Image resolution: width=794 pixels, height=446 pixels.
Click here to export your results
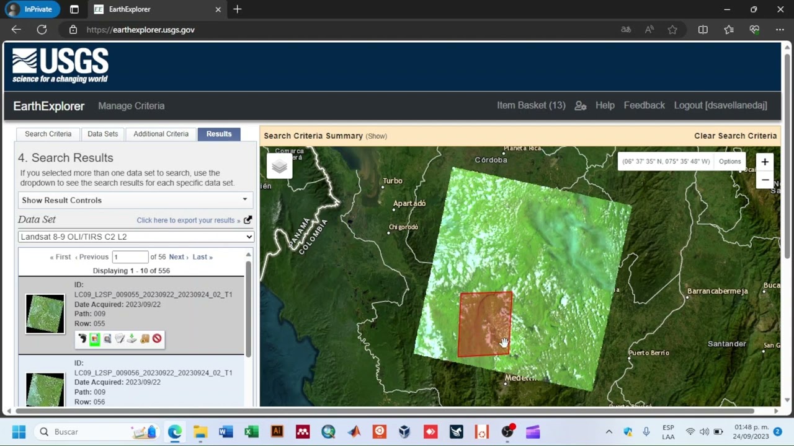coord(188,221)
